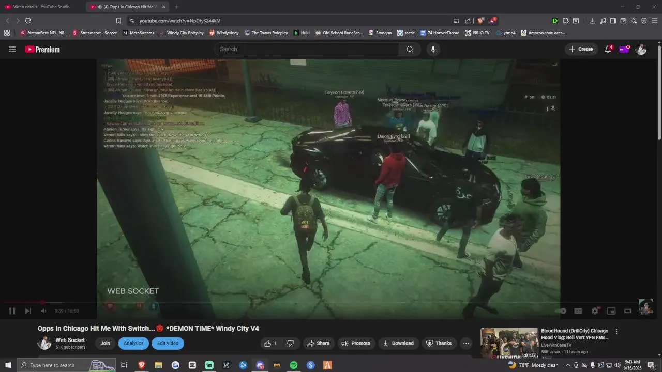662x372 pixels.
Task: Open Brave Shields lion icon
Action: click(x=480, y=21)
